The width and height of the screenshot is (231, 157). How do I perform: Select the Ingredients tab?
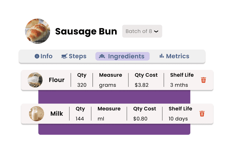pyautogui.click(x=122, y=56)
